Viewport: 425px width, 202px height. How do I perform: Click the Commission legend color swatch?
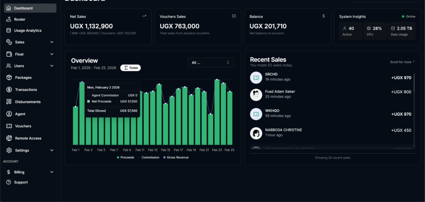[139, 157]
